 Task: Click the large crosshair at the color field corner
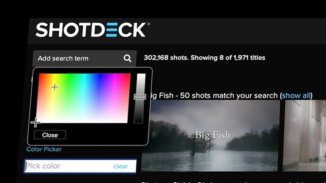coord(36,122)
